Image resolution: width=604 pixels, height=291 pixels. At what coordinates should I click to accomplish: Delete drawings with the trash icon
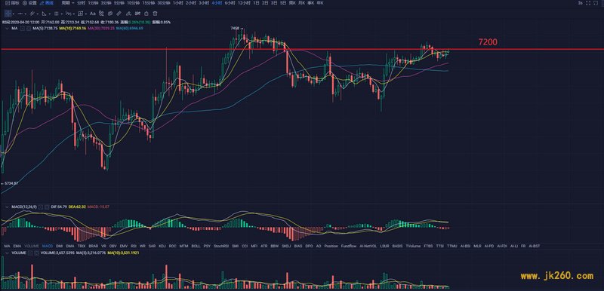pos(155,14)
